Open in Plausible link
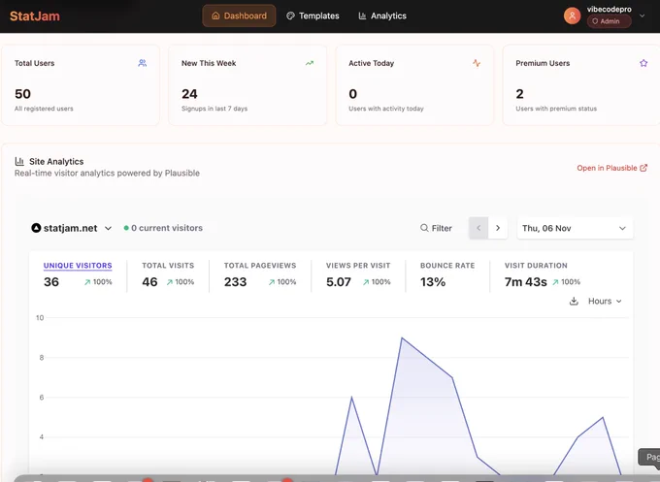Image resolution: width=660 pixels, height=482 pixels. pyautogui.click(x=612, y=168)
